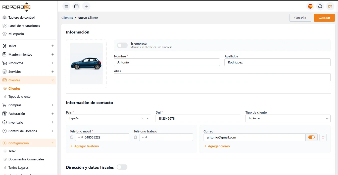Screen dimensions: 338x175
Task: Open the hamburger menu in the top toolbar
Action: tap(66, 6)
